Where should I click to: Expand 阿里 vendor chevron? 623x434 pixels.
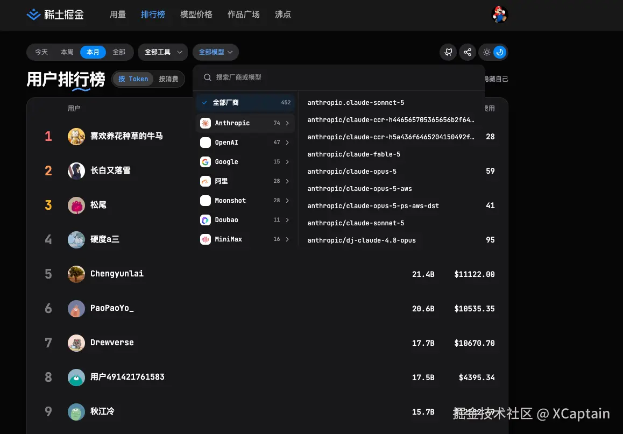[287, 181]
